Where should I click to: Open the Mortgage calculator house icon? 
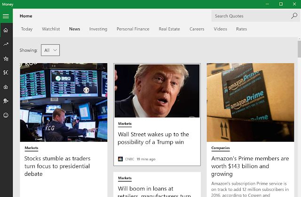tap(6, 87)
